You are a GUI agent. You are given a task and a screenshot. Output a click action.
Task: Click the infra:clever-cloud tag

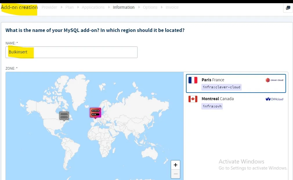[221, 87]
